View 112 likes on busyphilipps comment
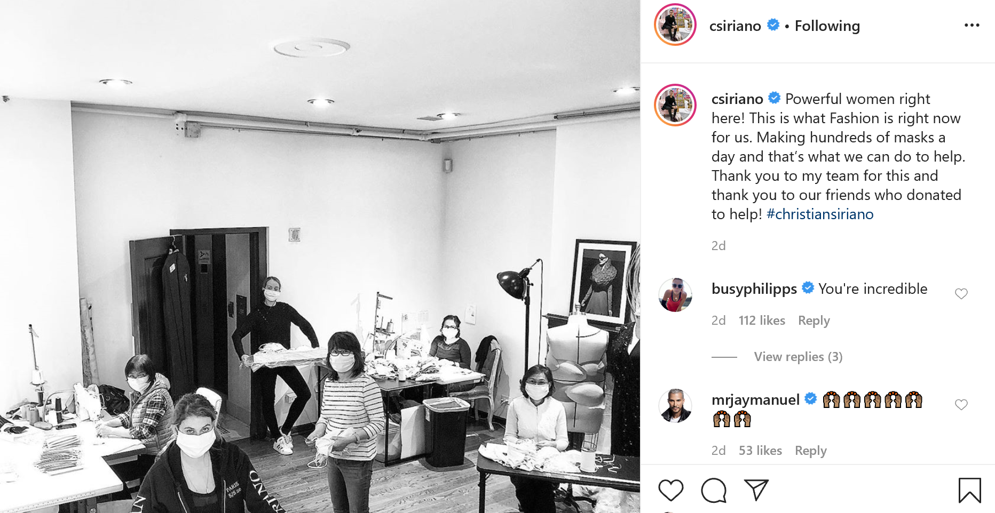This screenshot has width=995, height=513. pyautogui.click(x=762, y=320)
